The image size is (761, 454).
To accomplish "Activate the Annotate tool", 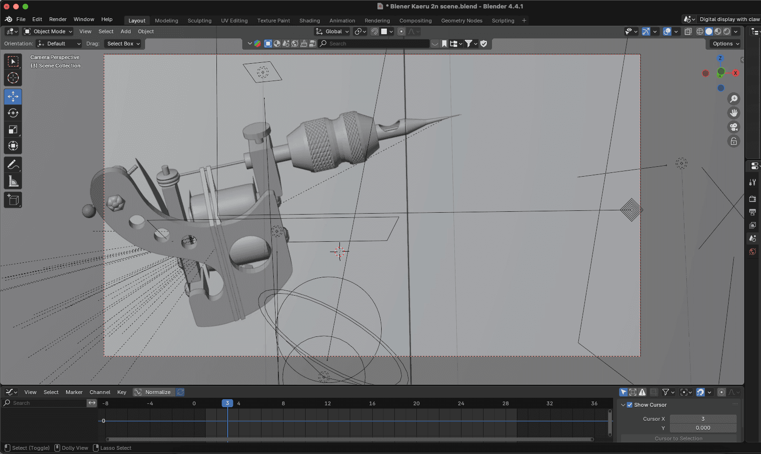I will click(x=13, y=165).
